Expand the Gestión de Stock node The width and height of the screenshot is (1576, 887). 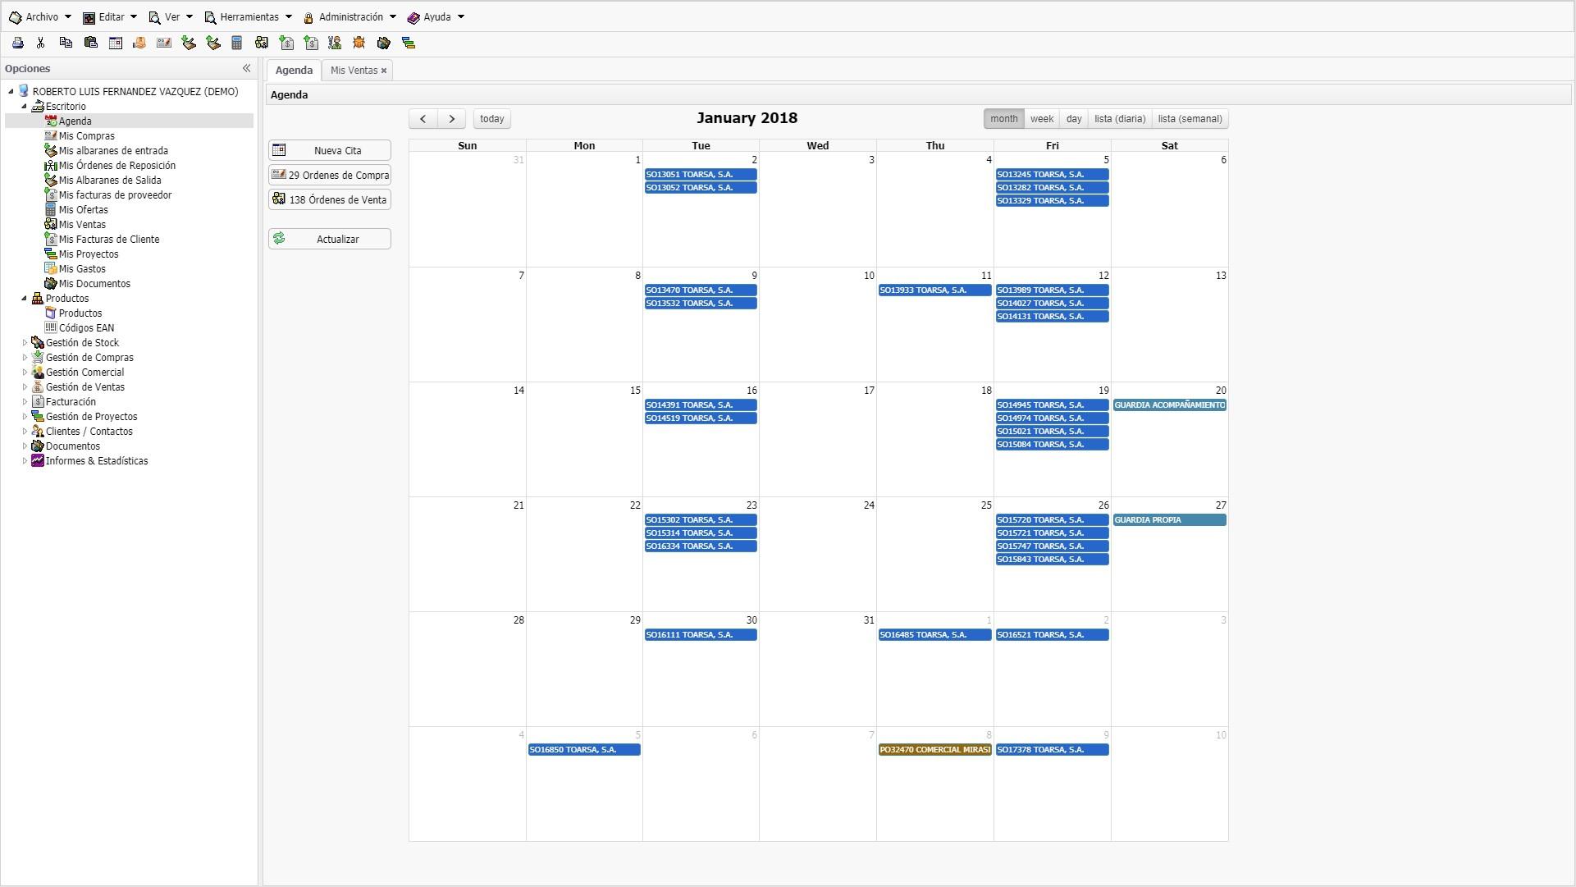tap(25, 343)
